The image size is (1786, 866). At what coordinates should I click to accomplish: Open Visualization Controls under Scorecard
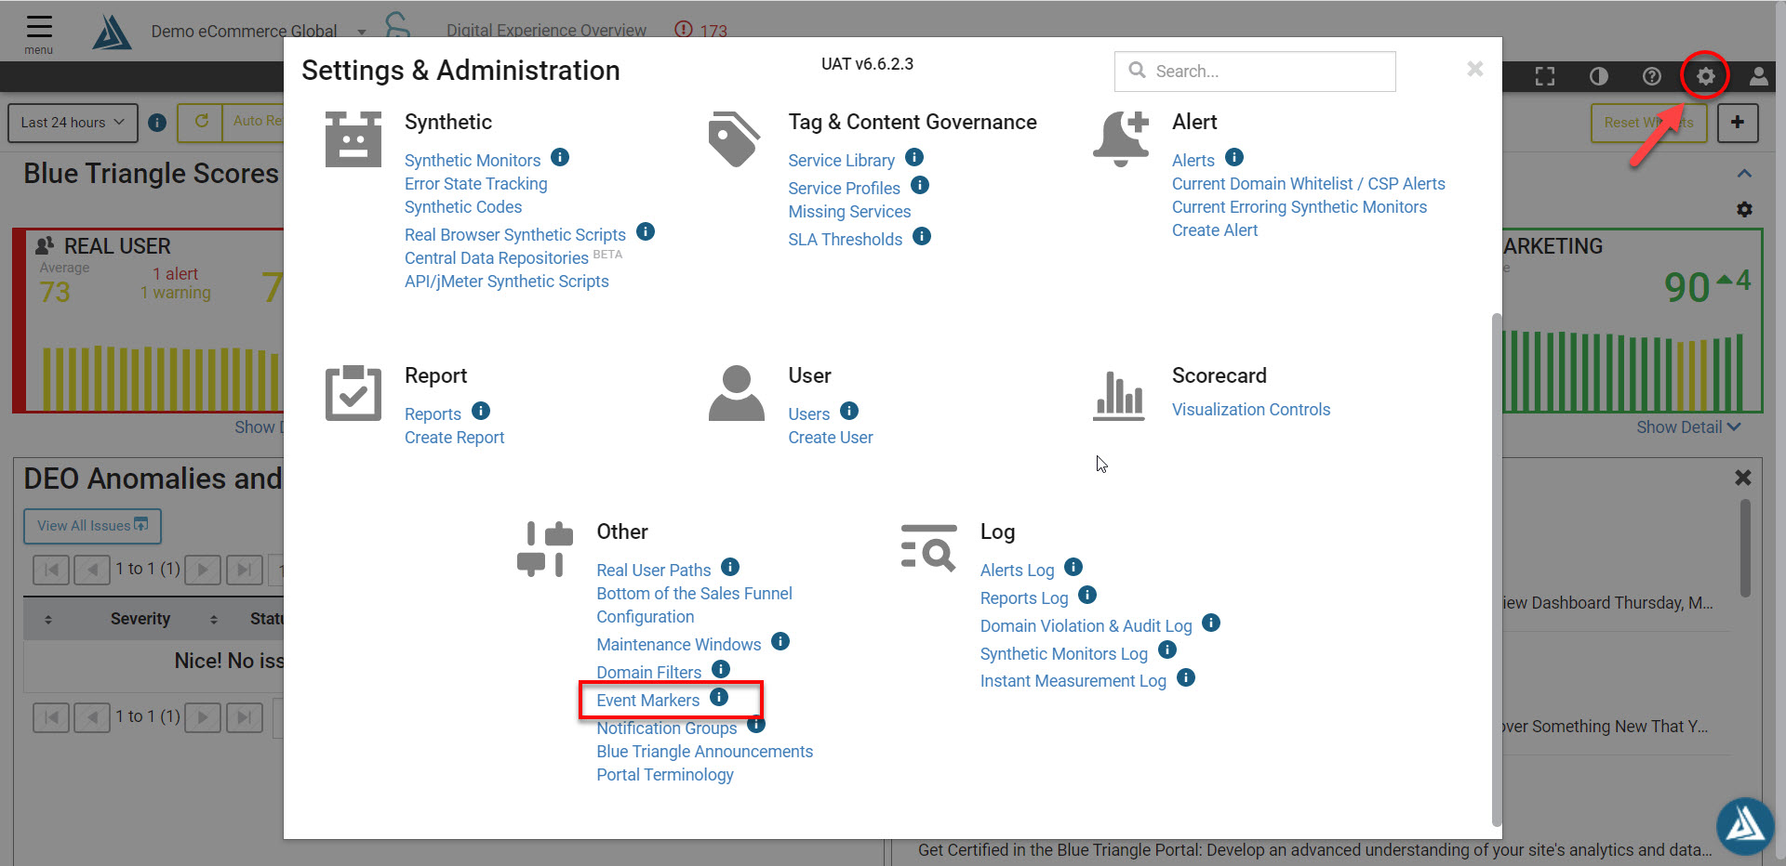coord(1251,410)
